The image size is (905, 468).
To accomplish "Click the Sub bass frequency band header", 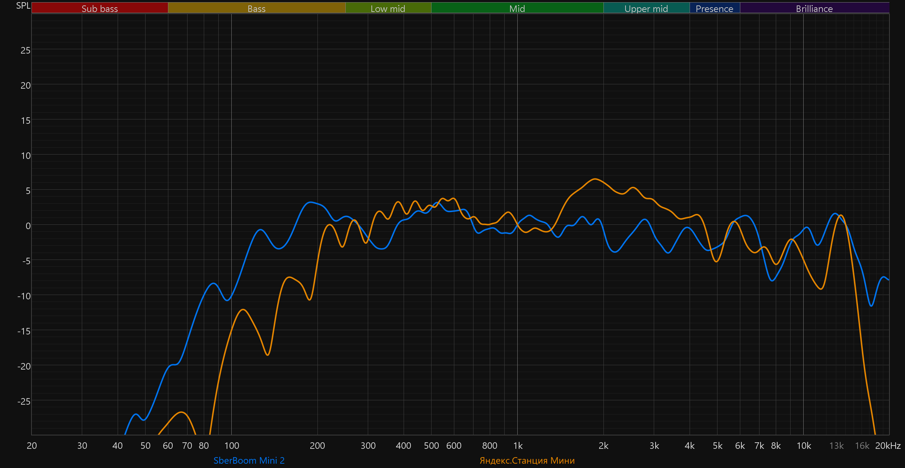I will [x=100, y=8].
